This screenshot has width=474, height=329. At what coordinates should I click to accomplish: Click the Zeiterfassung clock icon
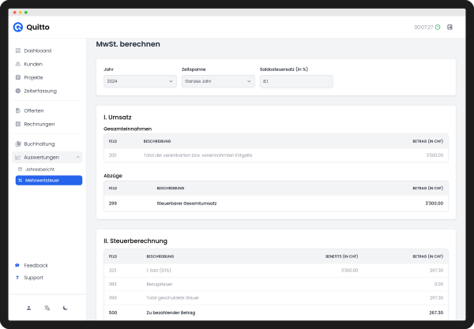tap(18, 91)
